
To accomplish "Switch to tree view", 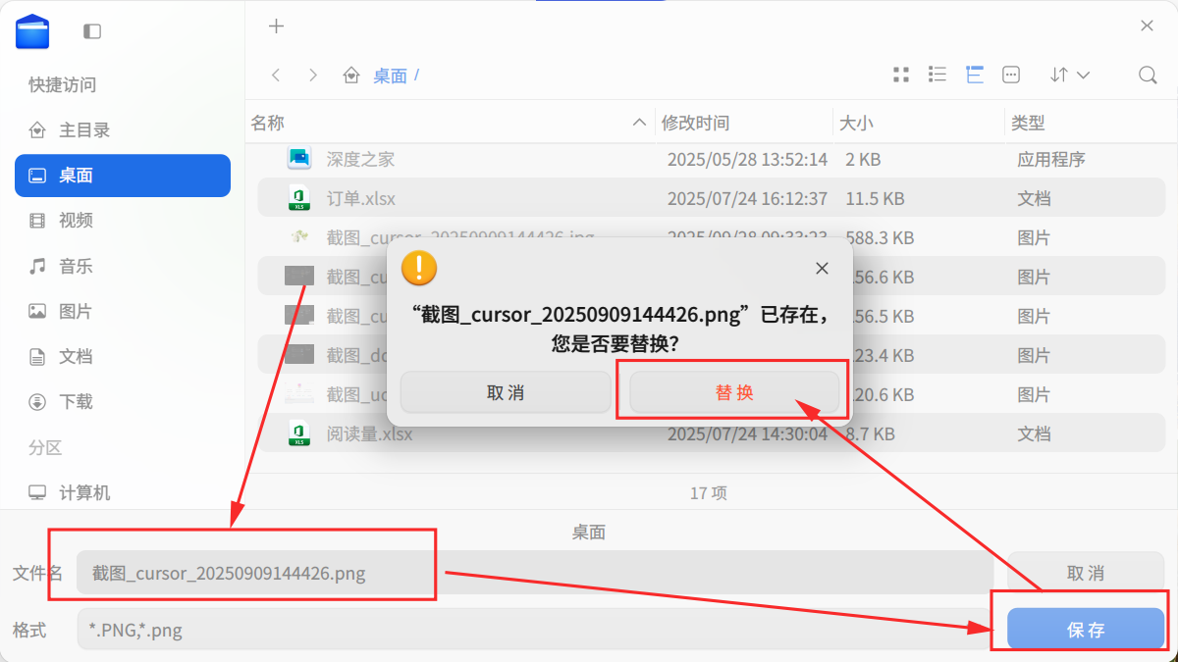I will coord(975,75).
